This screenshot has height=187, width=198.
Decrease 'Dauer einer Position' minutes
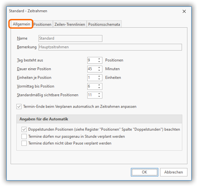click(x=99, y=70)
